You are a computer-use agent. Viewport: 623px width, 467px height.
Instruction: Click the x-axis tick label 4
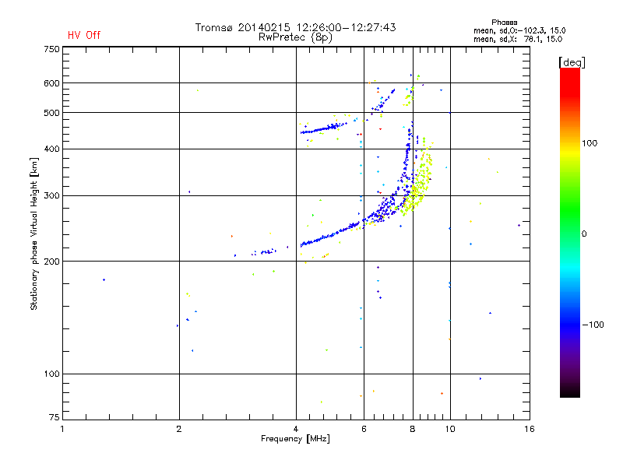pyautogui.click(x=296, y=429)
